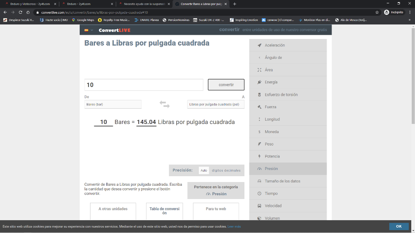Image resolution: width=415 pixels, height=233 pixels.
Task: Switch to the Enduro y Motocross browser tab
Action: 30,4
